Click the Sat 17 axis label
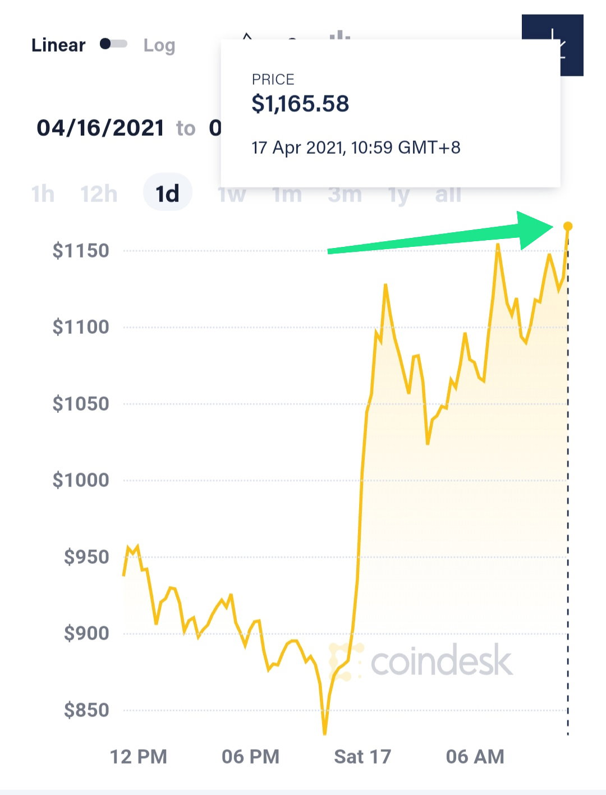This screenshot has width=606, height=795. 362,757
